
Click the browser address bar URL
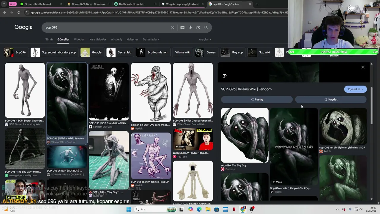tap(159, 12)
